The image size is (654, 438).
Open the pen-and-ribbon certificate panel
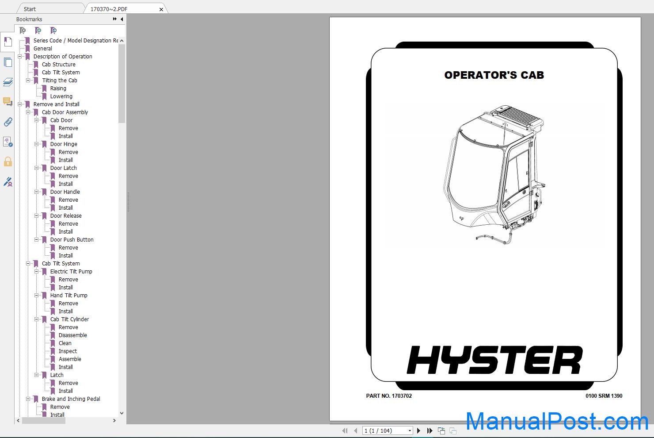pos(8,181)
